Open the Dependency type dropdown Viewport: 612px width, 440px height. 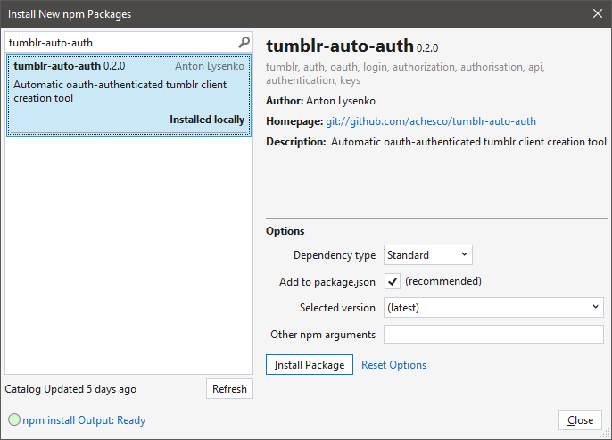428,255
